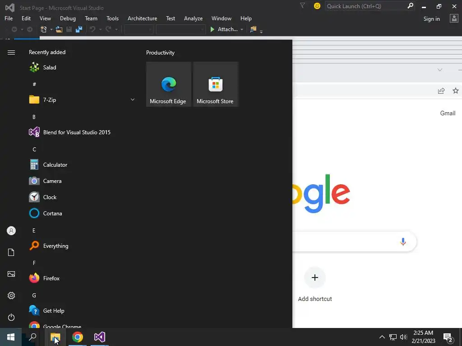Open Settings gear in Start sidebar
The height and width of the screenshot is (346, 462).
click(11, 296)
